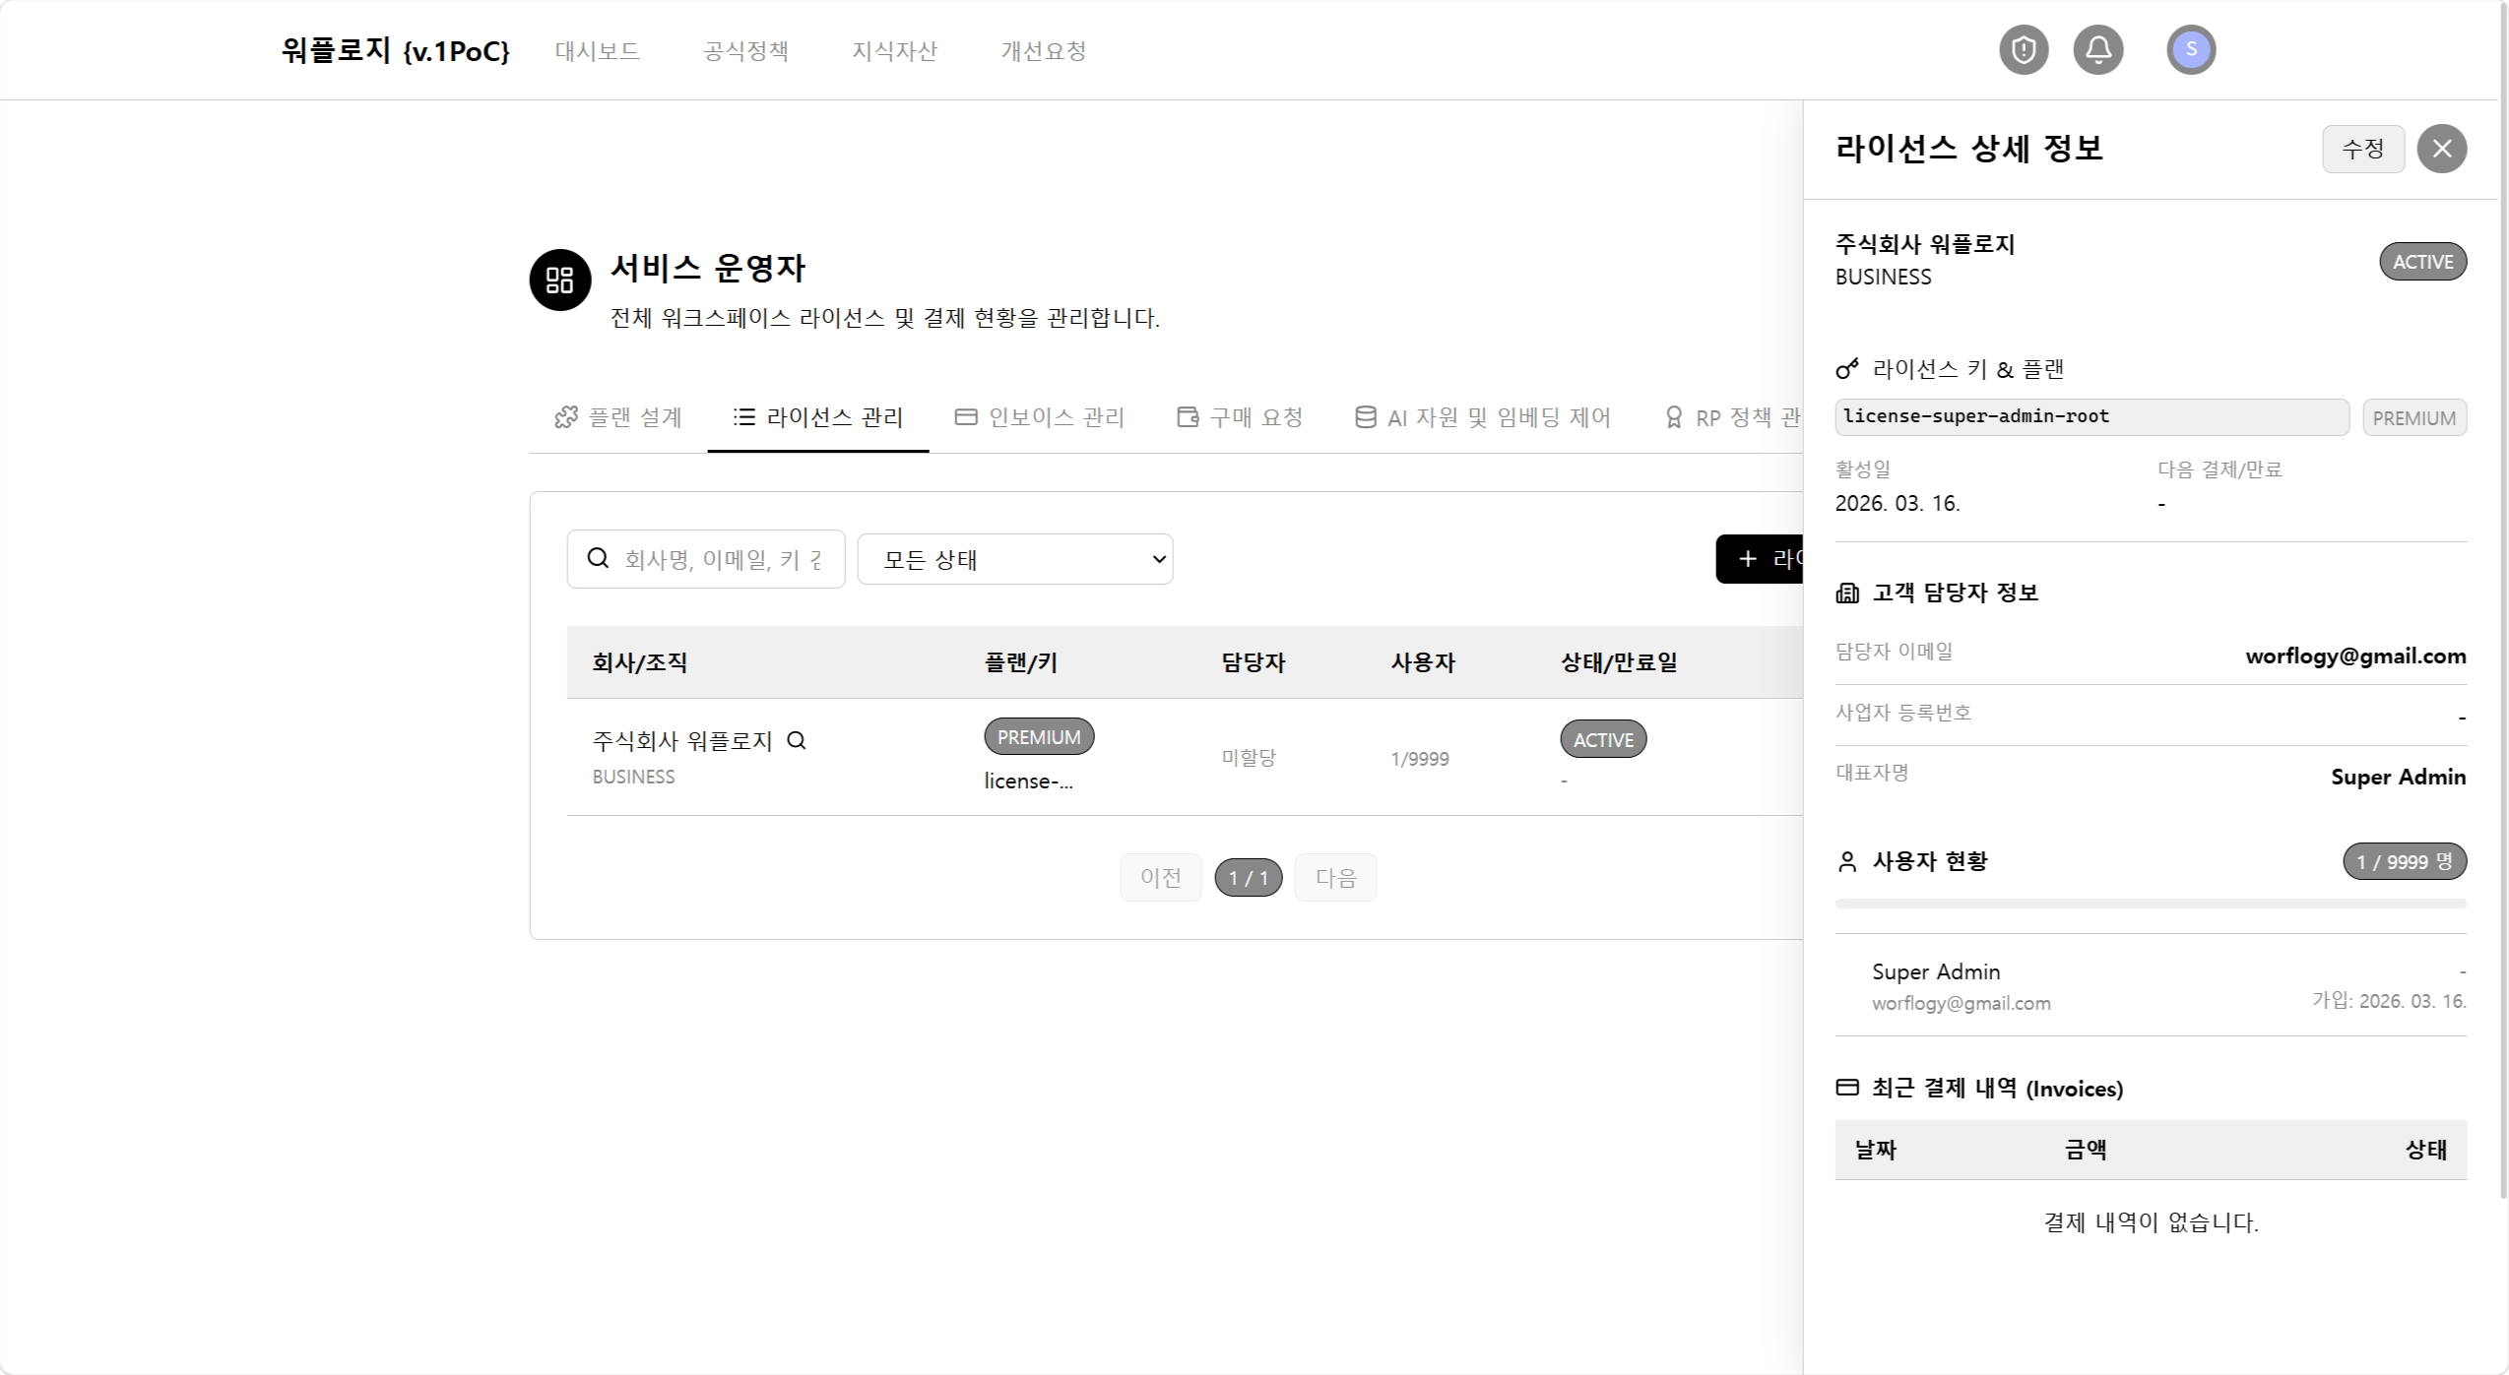Viewport: 2509px width, 1375px height.
Task: Select the 라이선스 관리 tab
Action: [818, 417]
